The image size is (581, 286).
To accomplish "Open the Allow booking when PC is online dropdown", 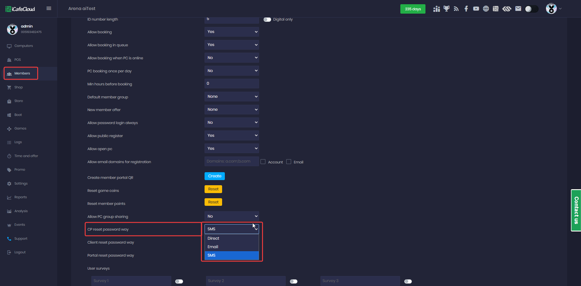I will coord(232,58).
